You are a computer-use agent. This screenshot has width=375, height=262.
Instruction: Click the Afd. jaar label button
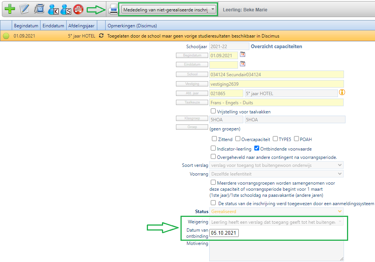coord(192,93)
